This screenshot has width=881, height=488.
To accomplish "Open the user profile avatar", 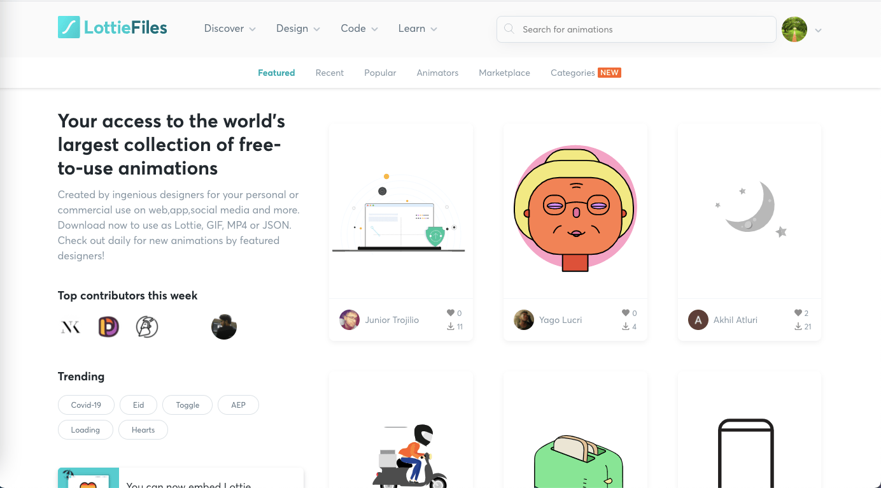I will (x=794, y=29).
